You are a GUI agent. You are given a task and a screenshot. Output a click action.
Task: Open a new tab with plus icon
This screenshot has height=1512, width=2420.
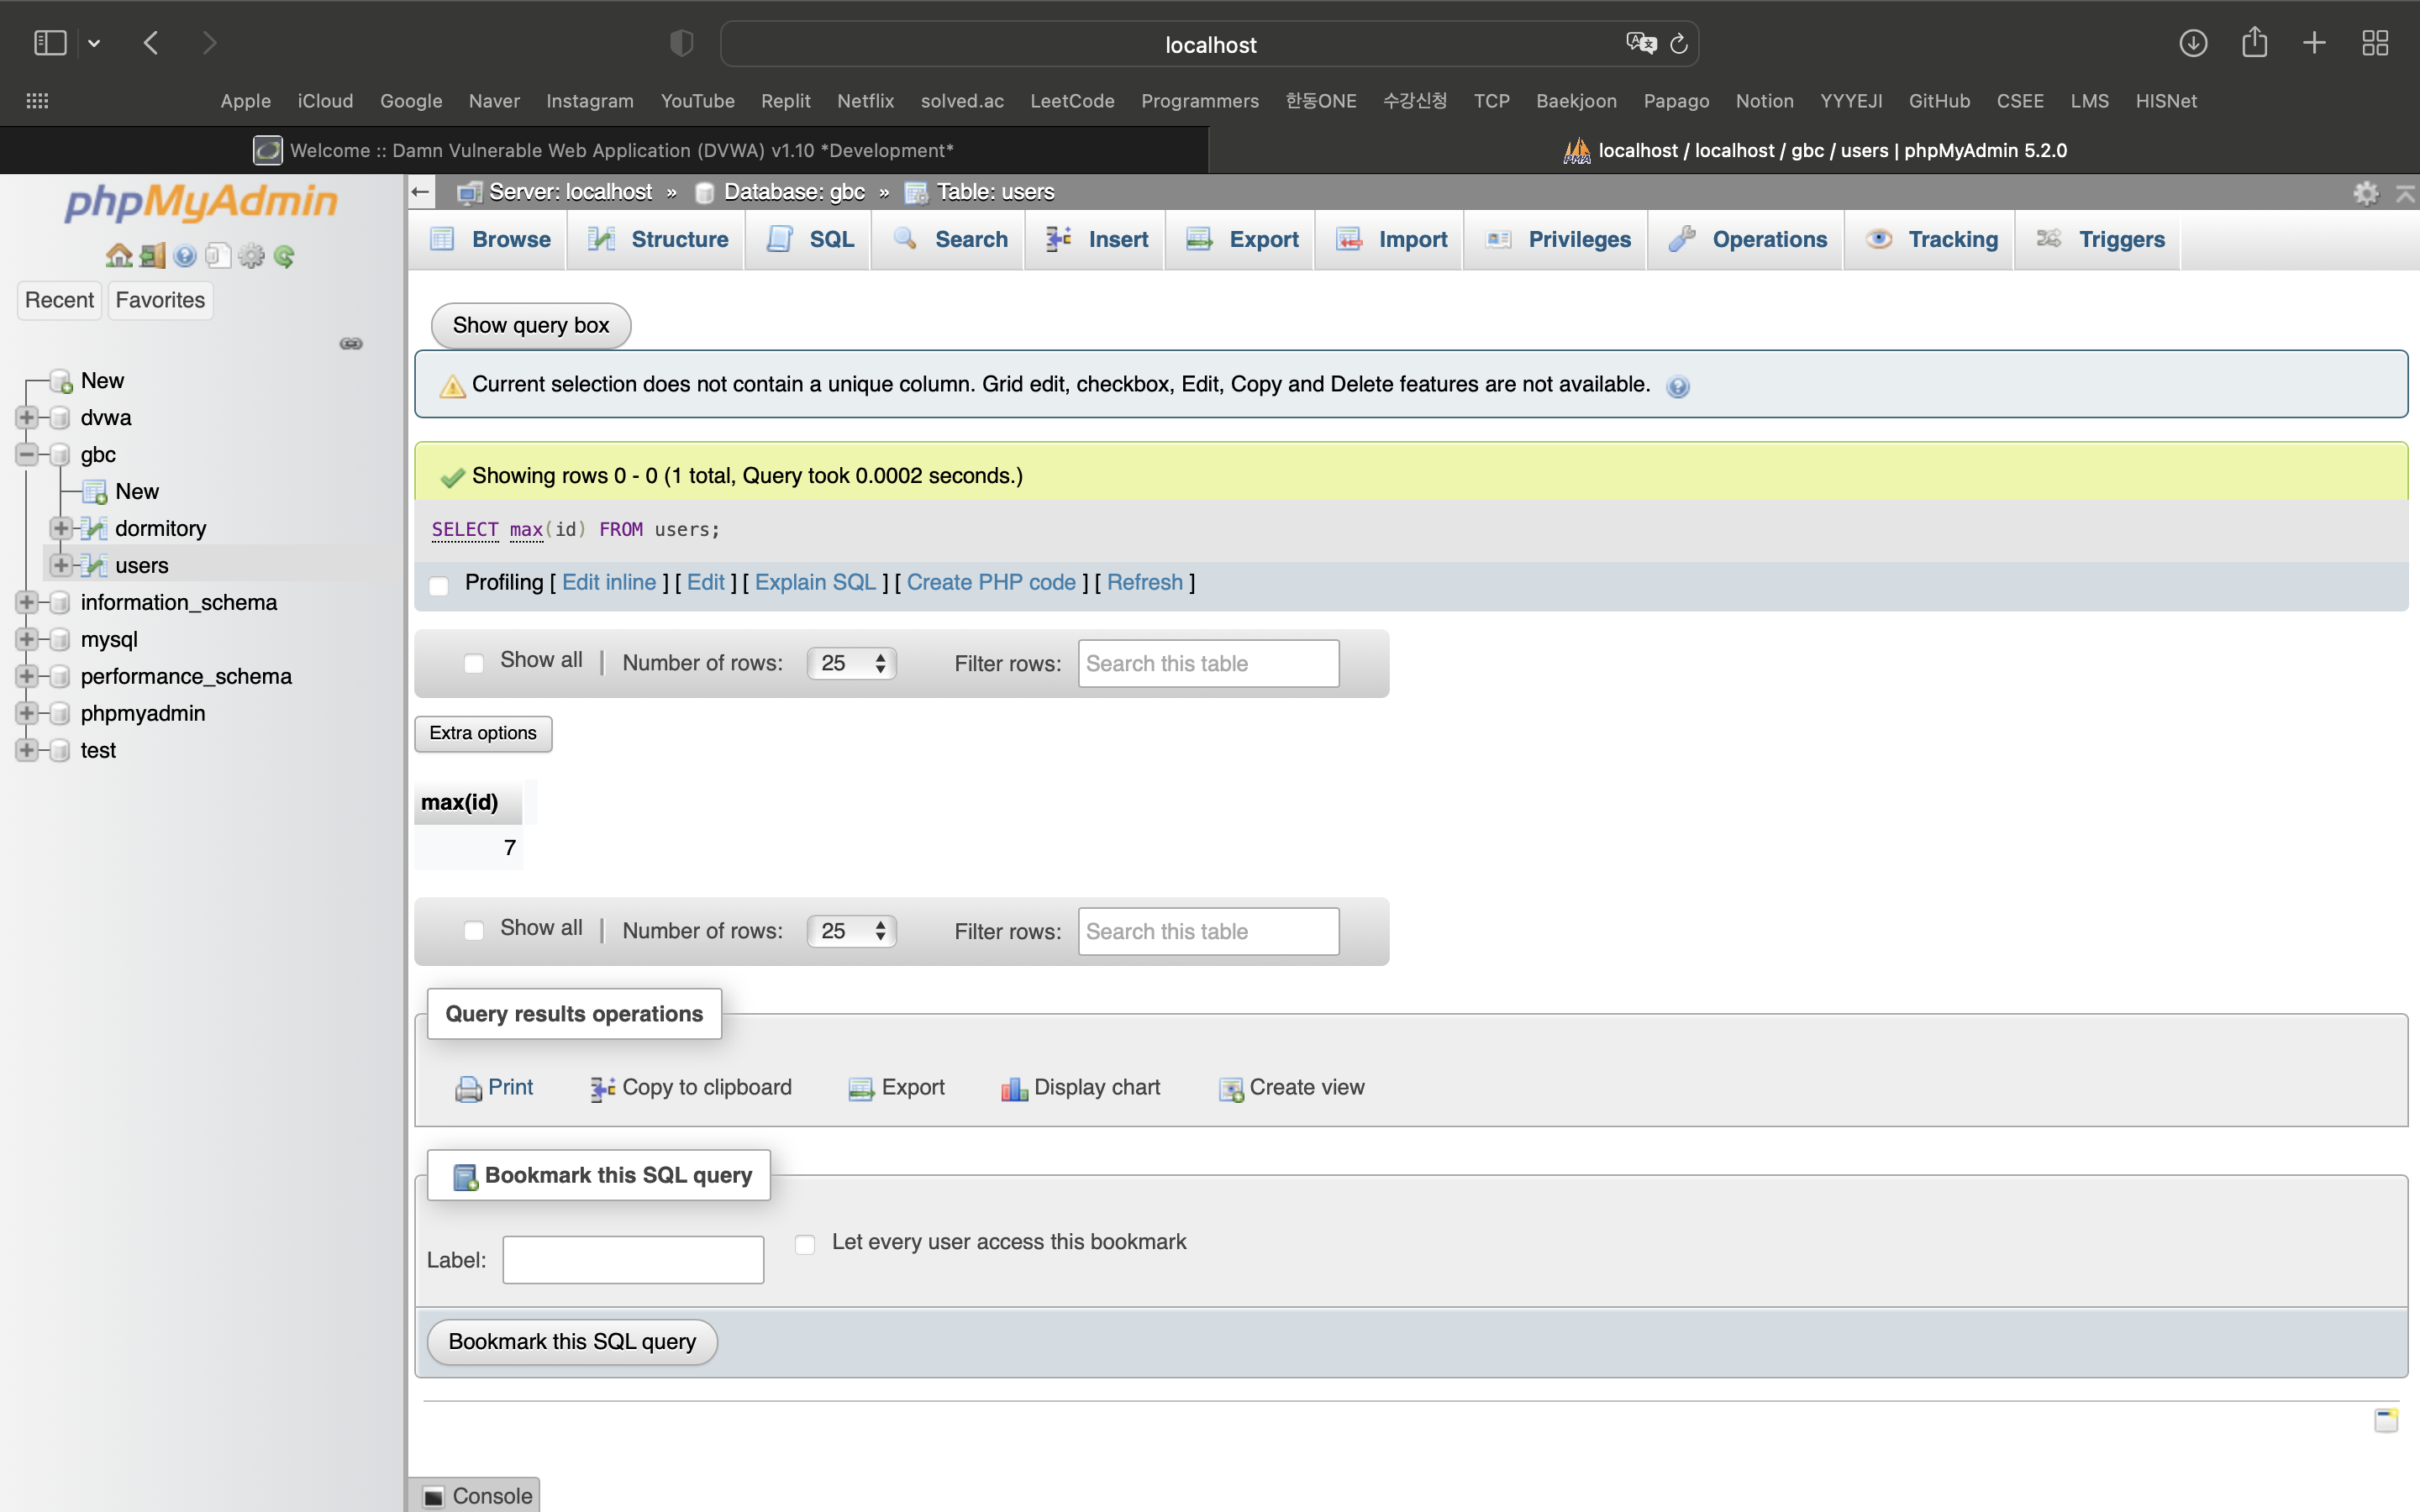point(2314,43)
